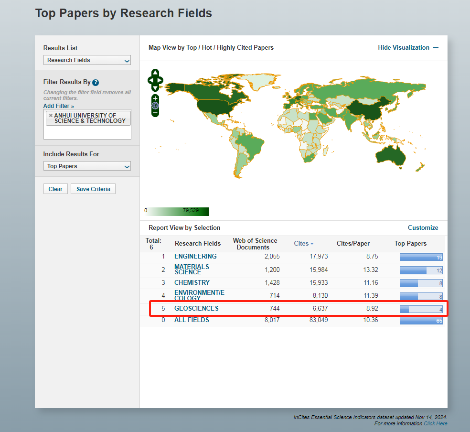Pan the map down with the arrow
This screenshot has height=432, width=470.
(x=155, y=88)
